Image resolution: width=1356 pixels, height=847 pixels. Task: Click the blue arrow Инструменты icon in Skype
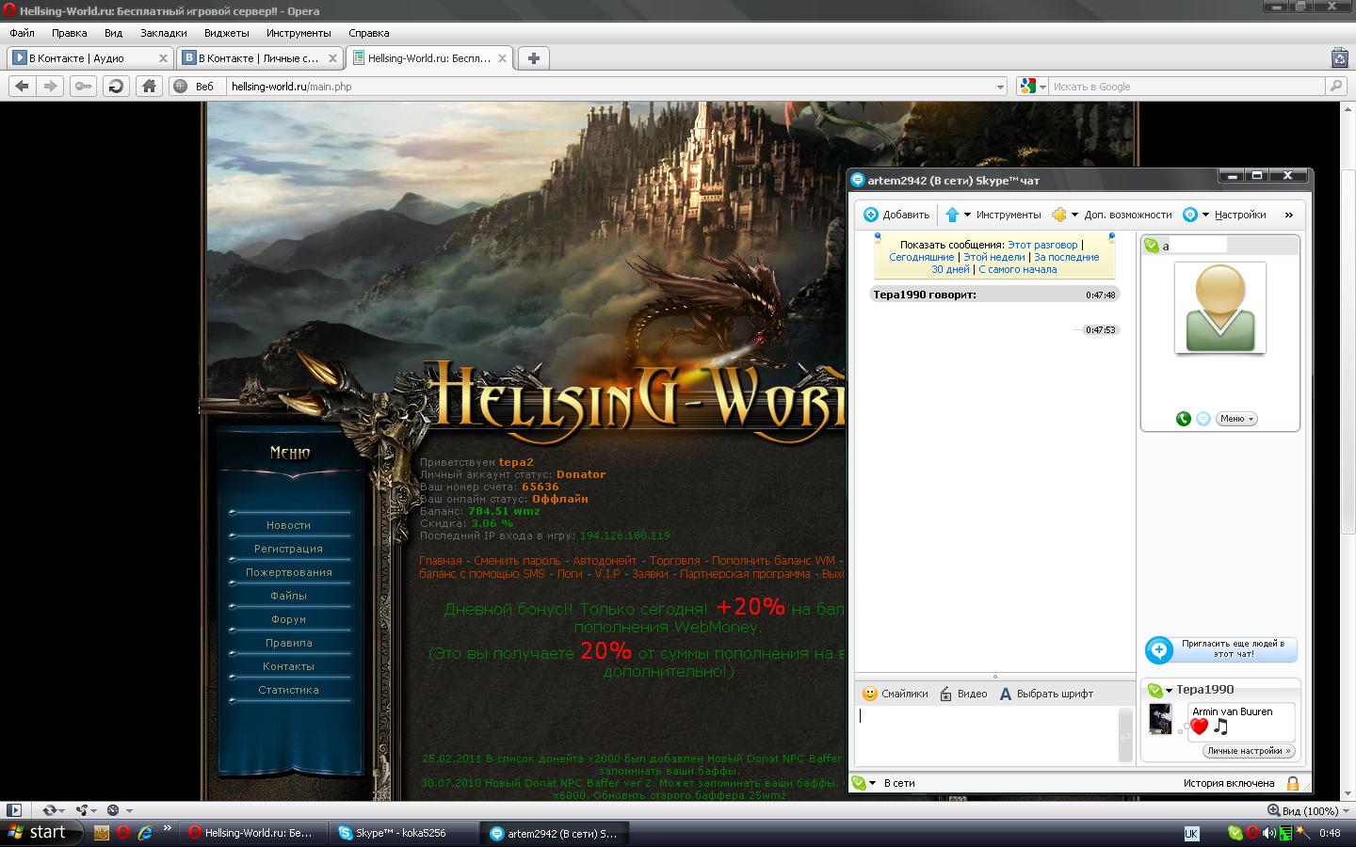tap(952, 215)
